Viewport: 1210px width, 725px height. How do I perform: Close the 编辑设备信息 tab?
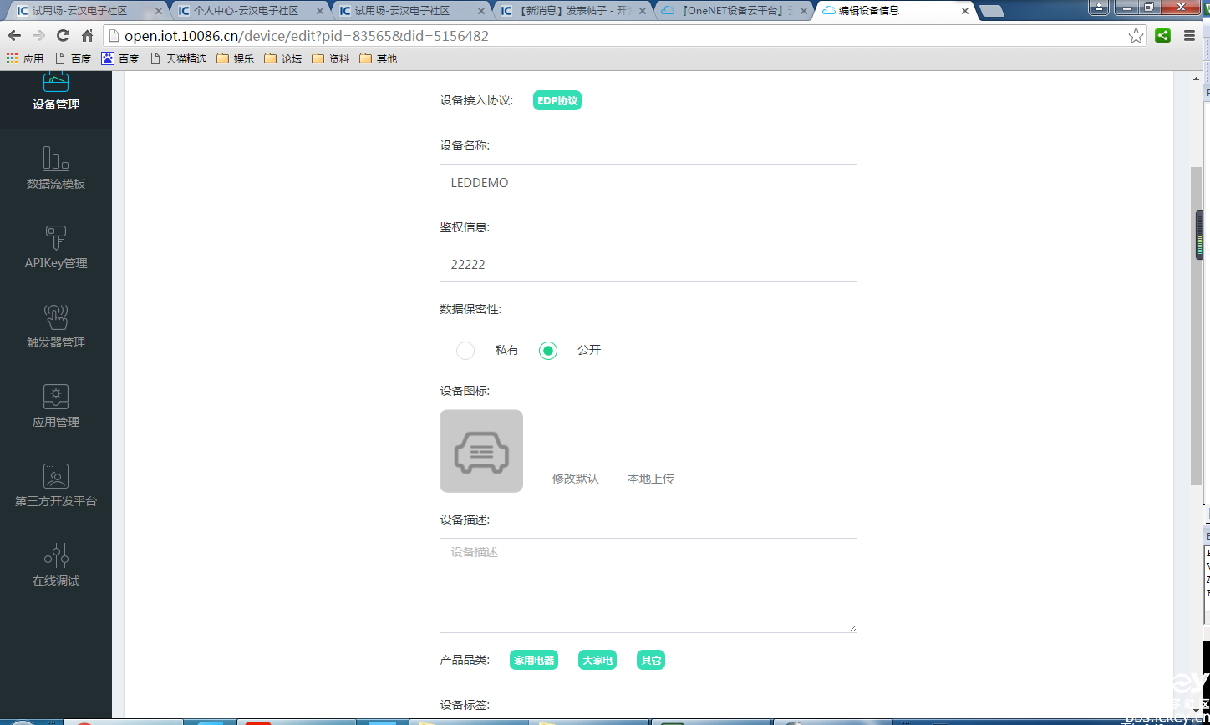click(x=965, y=11)
